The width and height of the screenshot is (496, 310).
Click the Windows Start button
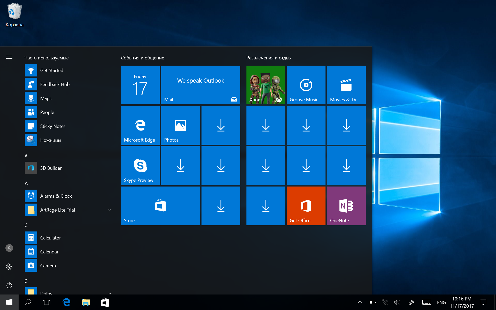coord(9,302)
